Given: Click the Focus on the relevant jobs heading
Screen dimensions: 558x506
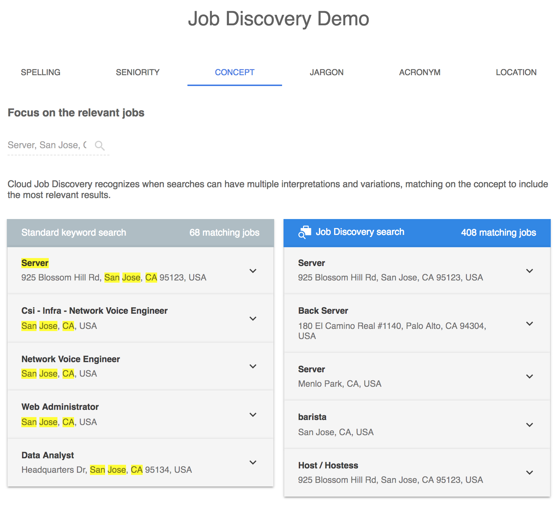Looking at the screenshot, I should (x=76, y=113).
